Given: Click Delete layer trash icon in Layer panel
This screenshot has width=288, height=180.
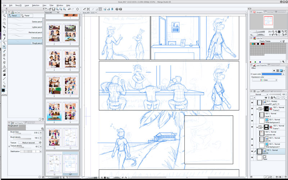Looking at the screenshot, I should coord(285,177).
